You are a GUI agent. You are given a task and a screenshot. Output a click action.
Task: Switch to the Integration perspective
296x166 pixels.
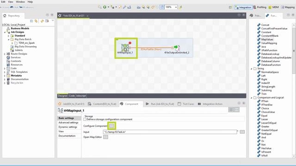click(x=243, y=7)
